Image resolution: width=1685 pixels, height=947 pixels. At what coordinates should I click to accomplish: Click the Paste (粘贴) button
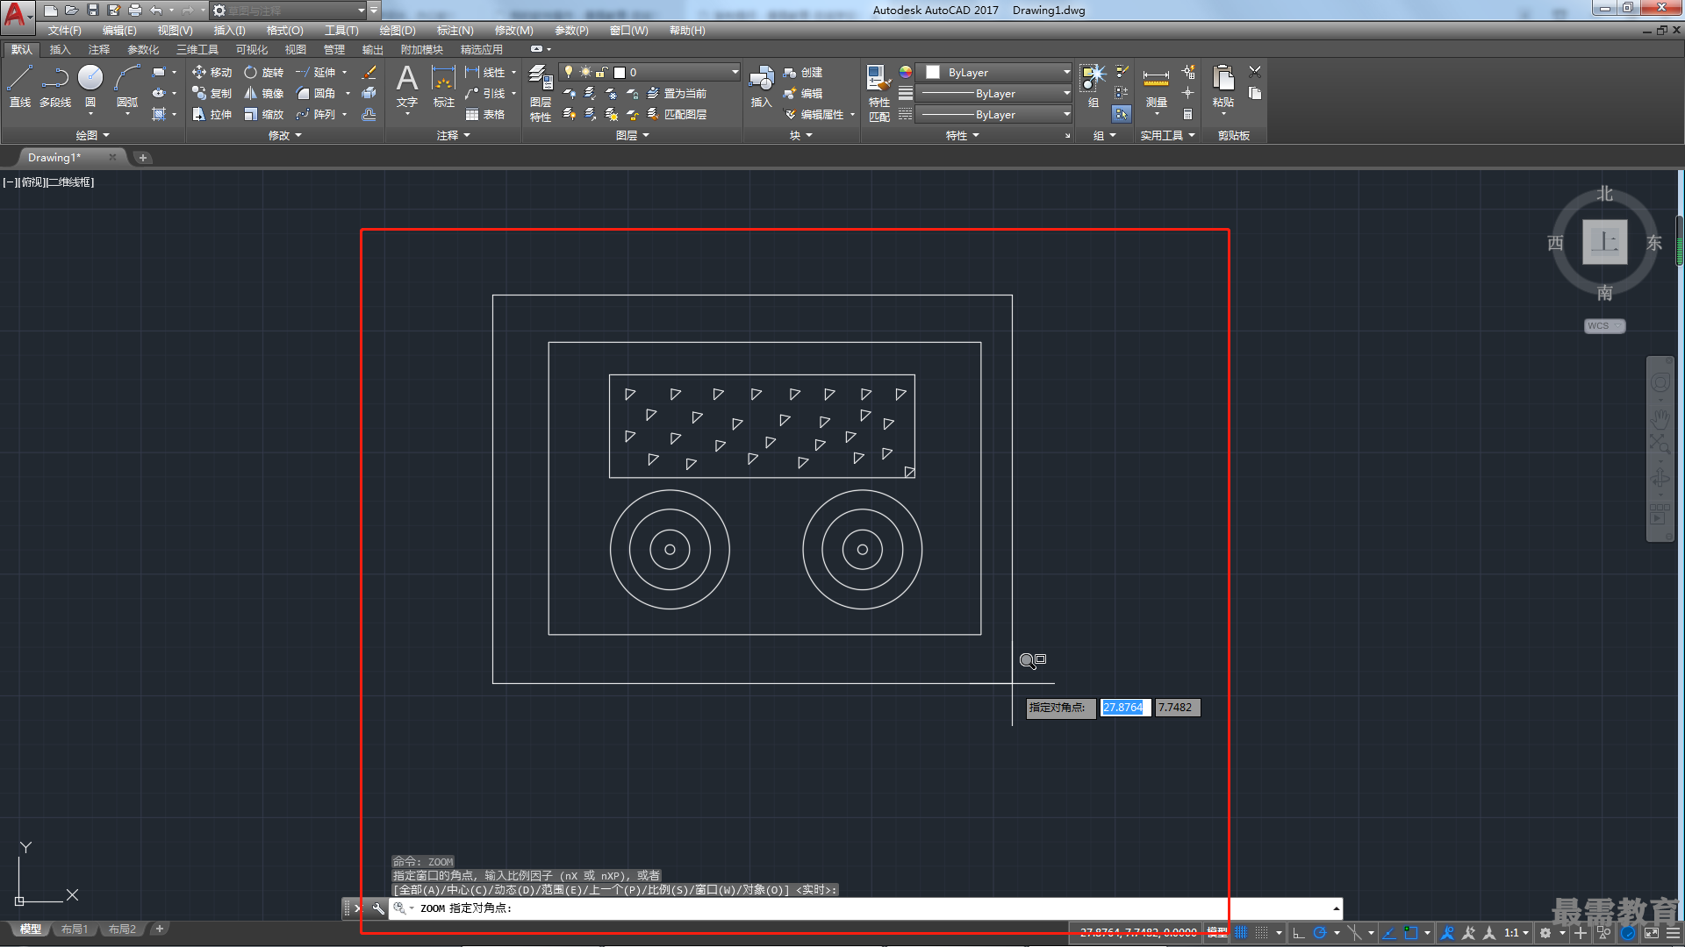coord(1223,87)
